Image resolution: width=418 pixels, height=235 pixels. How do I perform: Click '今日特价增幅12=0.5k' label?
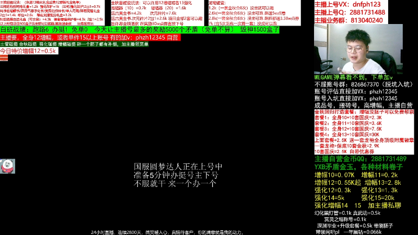(29, 51)
